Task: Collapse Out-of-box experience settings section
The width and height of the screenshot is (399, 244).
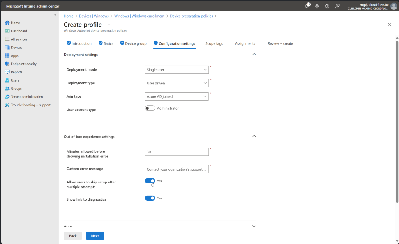Action: [254, 136]
